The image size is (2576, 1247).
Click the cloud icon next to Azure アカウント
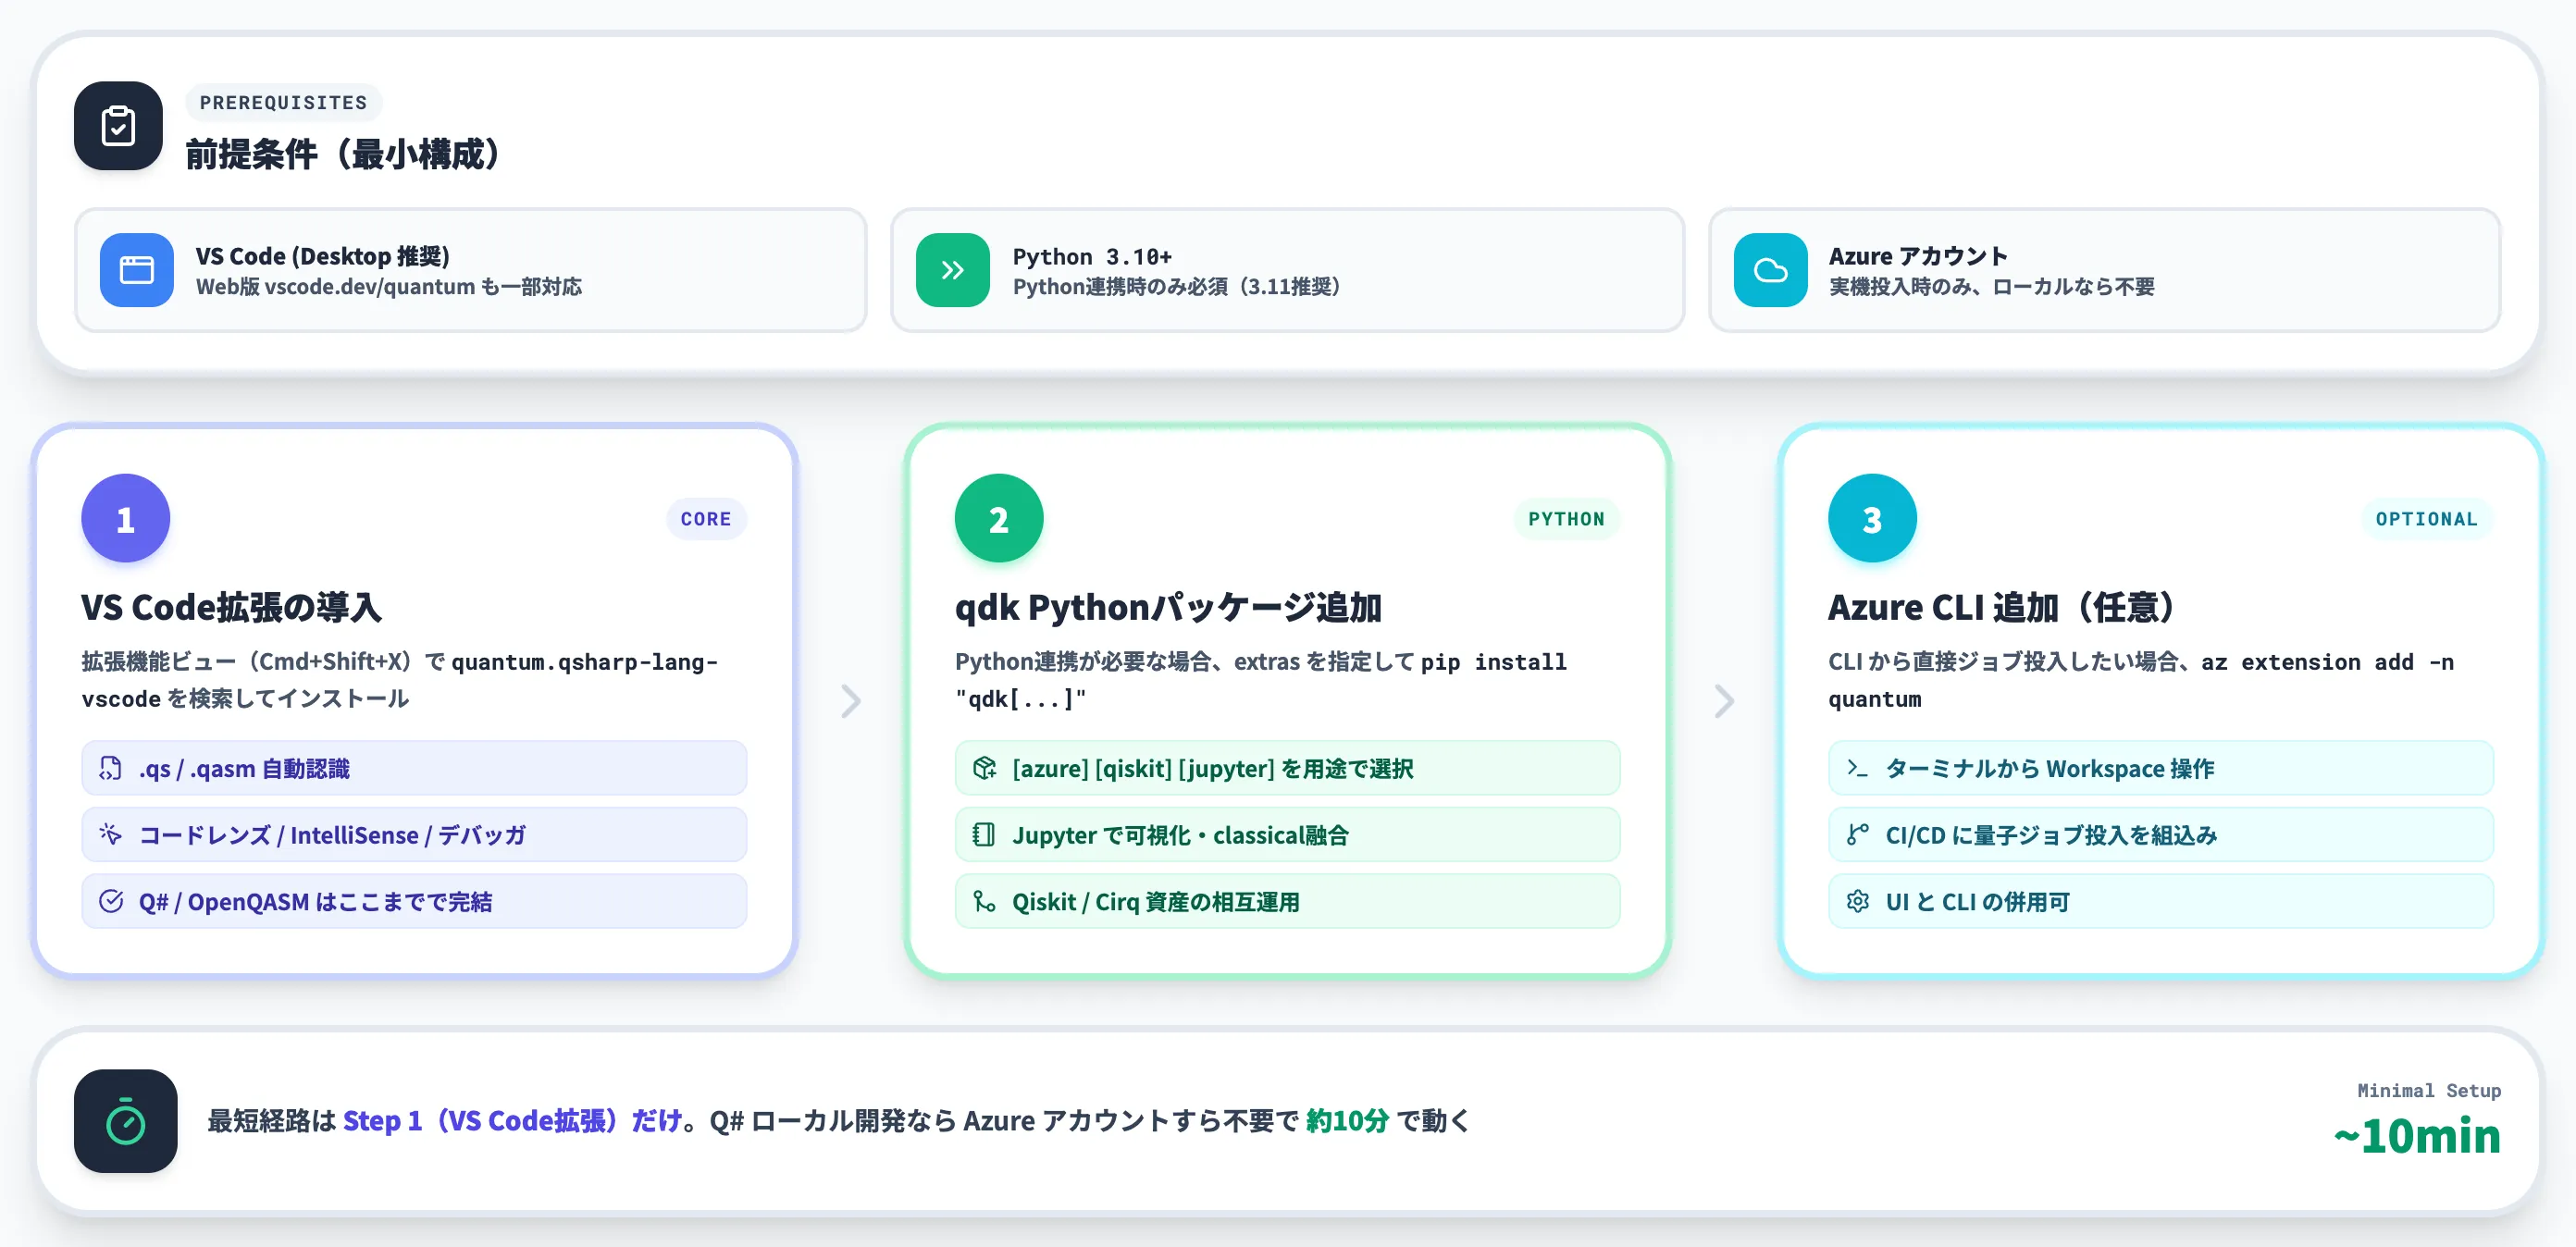coord(1770,270)
